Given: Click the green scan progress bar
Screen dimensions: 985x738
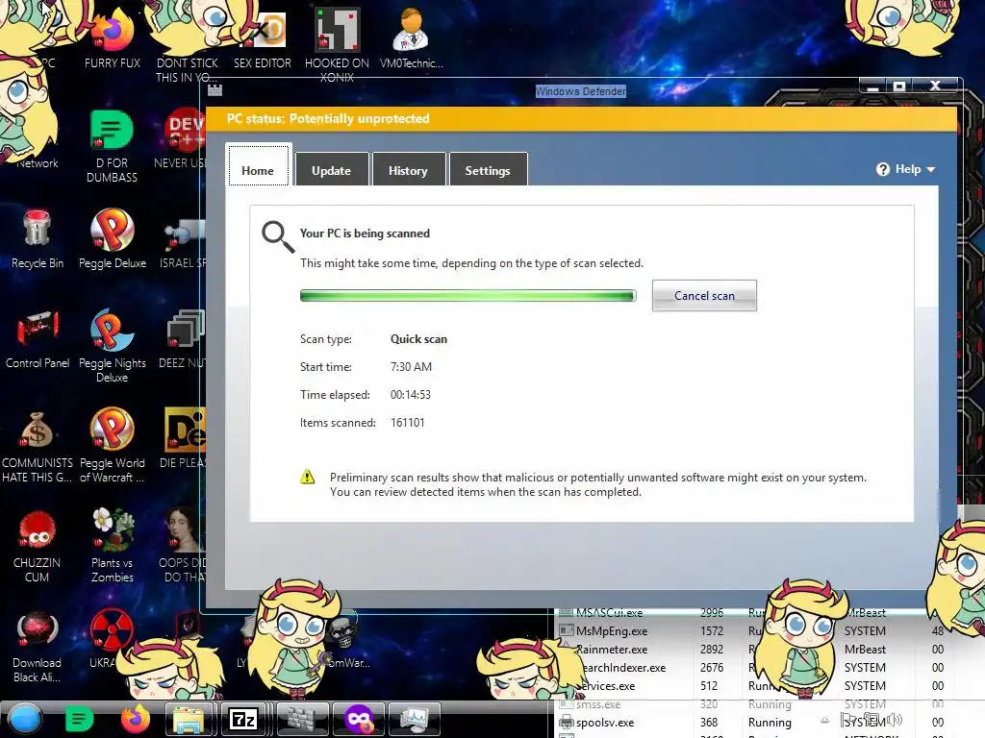Looking at the screenshot, I should (468, 296).
